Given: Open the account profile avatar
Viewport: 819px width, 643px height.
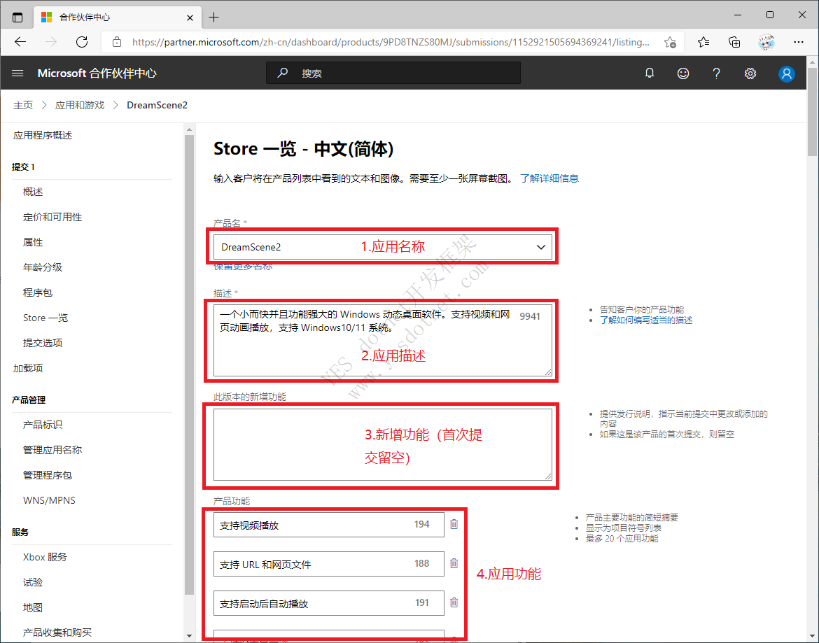Looking at the screenshot, I should click(x=786, y=73).
